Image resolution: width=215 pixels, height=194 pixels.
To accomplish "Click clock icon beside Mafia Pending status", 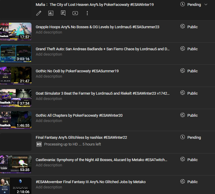I will 183,4.
